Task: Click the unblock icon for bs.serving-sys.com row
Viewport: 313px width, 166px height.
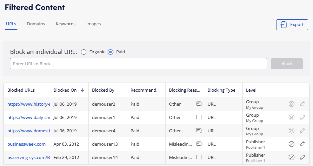Action: 291,157
